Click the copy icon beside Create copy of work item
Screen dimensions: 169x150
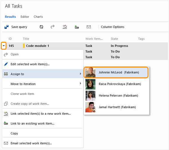(6, 104)
